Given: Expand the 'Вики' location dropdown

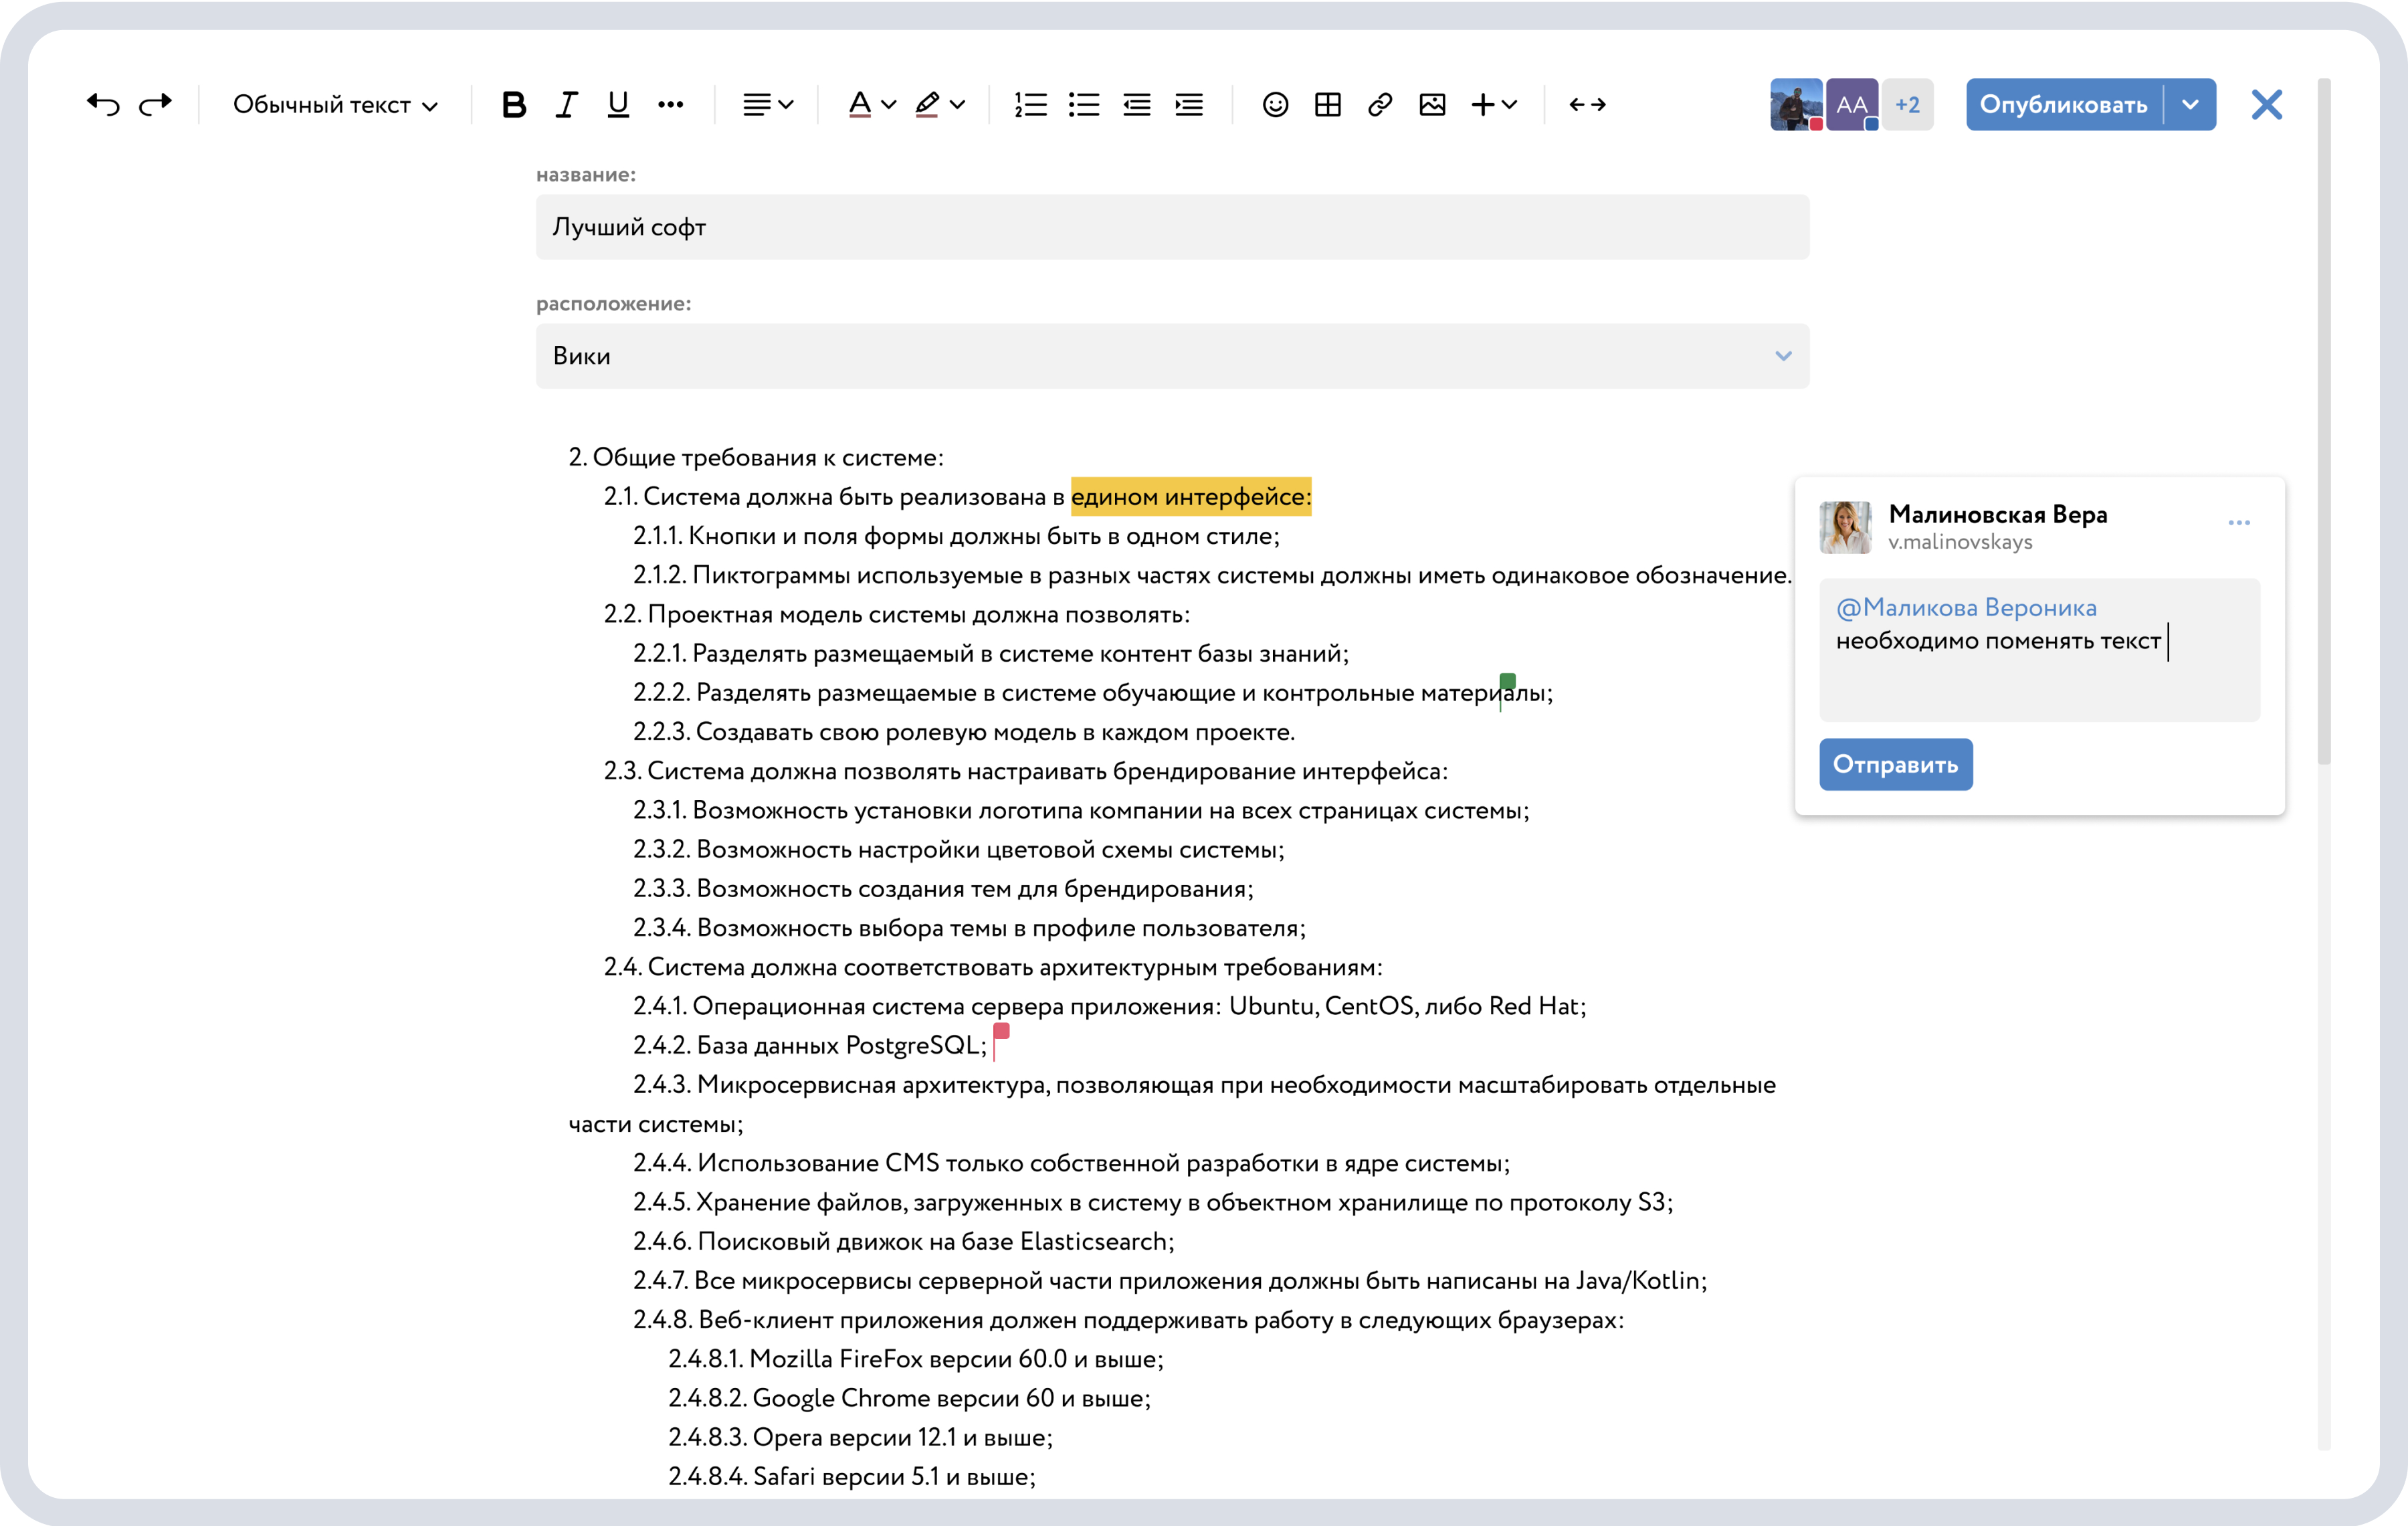Looking at the screenshot, I should tap(1782, 356).
